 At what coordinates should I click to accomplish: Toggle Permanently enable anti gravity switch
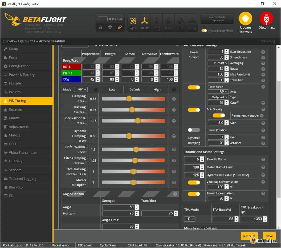(x=219, y=115)
